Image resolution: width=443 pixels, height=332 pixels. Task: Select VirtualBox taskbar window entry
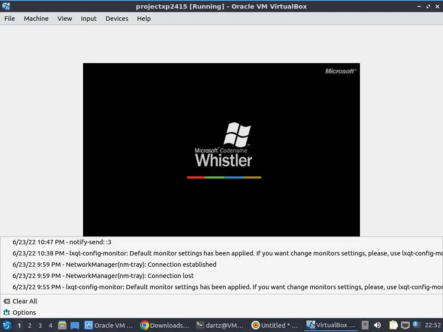(x=331, y=325)
